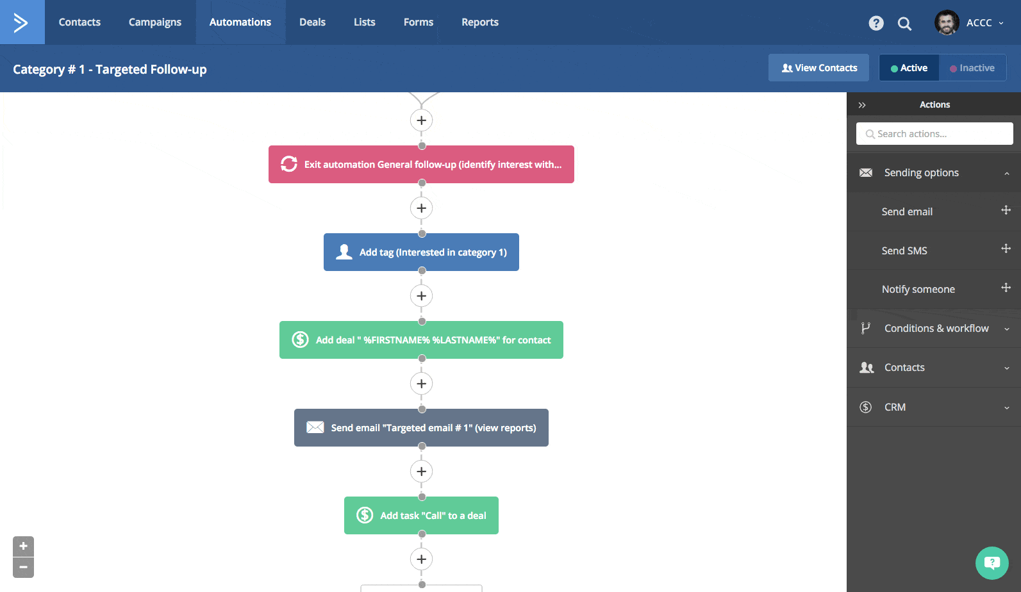Click the drag handle beside Send SMS
This screenshot has height=592, width=1021.
tap(1006, 249)
